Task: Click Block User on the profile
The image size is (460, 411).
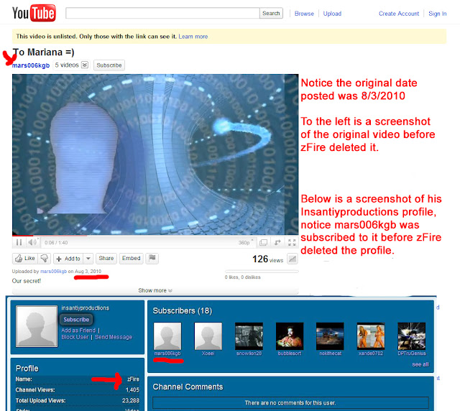Action: [75, 337]
